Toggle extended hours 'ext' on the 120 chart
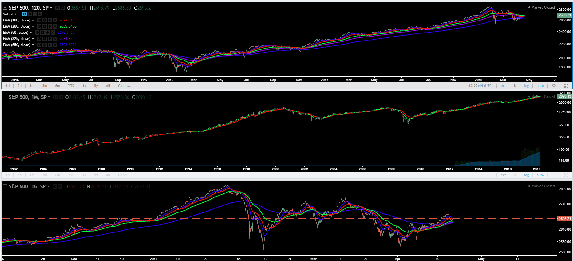Screen dimensions: 573x261 click(x=503, y=86)
